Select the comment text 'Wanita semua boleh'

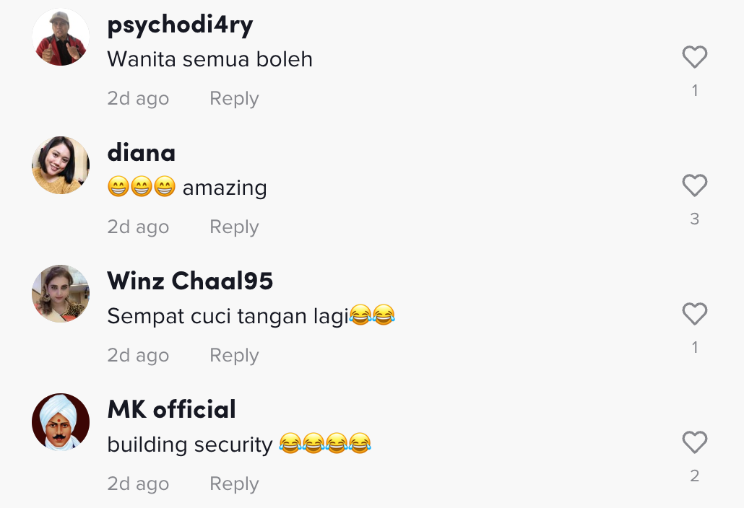click(209, 60)
